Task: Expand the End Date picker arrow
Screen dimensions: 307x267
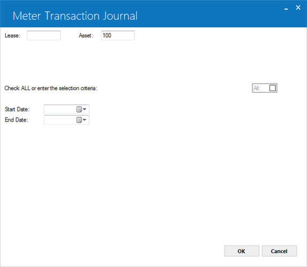Action: pos(85,120)
